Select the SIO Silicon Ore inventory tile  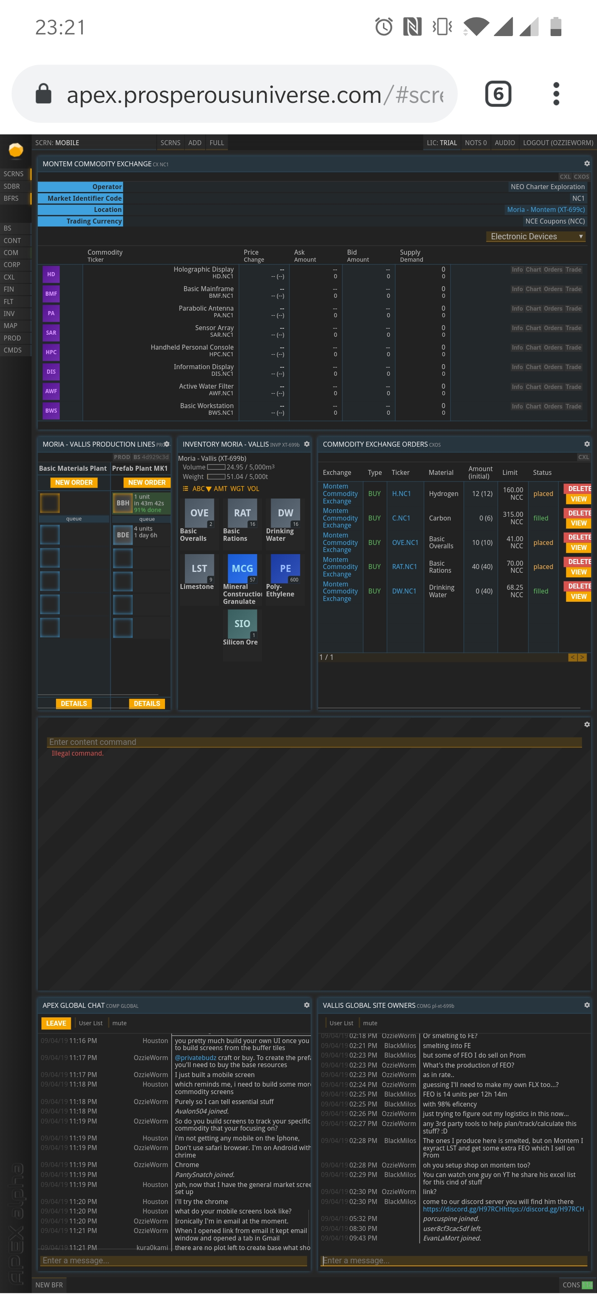[x=243, y=624]
